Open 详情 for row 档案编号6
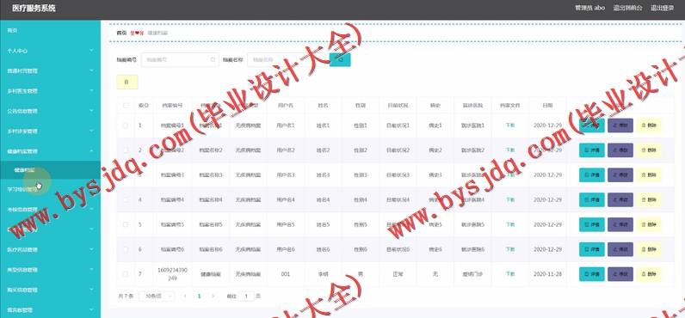The height and width of the screenshot is (318, 685). point(592,249)
